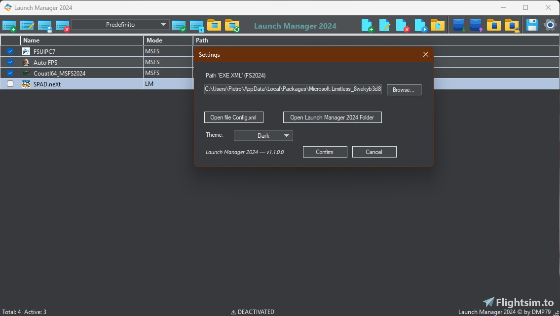This screenshot has height=316, width=560.
Task: Click the Name column header
Action: click(x=82, y=40)
